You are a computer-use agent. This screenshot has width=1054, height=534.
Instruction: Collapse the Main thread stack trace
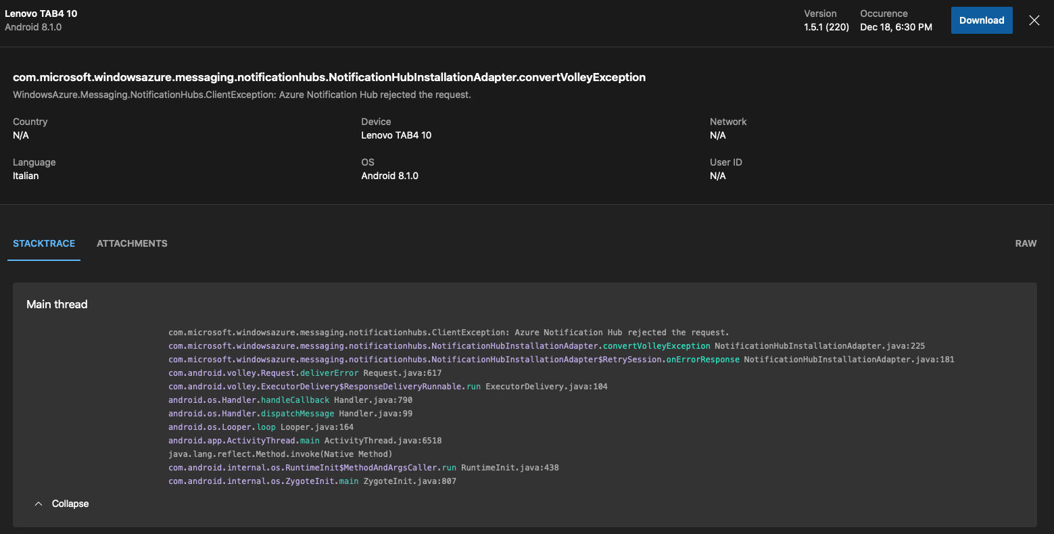pyautogui.click(x=69, y=503)
